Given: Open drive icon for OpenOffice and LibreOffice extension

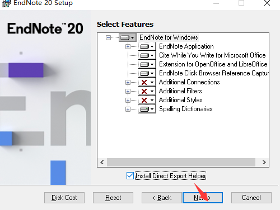Looking at the screenshot, I should (147, 64).
